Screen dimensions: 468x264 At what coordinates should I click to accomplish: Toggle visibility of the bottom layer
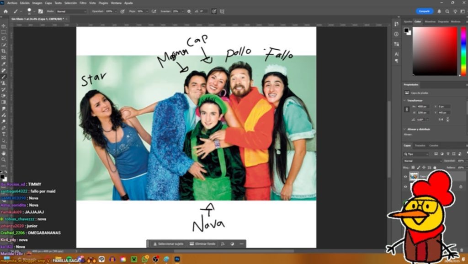[x=405, y=186]
